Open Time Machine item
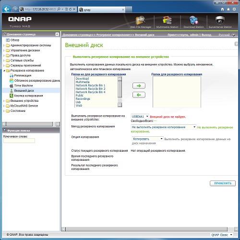This screenshot has width=240, height=240. click(21, 85)
